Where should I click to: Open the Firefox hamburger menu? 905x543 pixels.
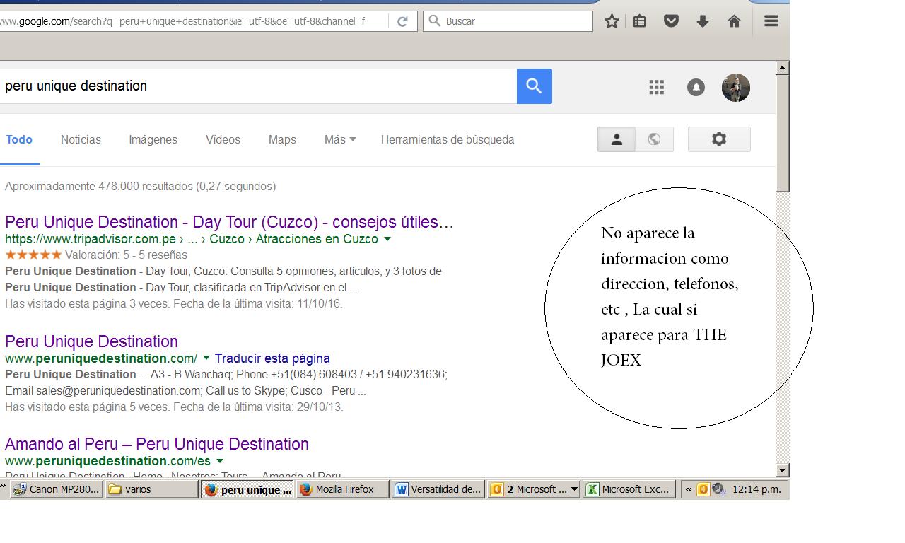[771, 21]
